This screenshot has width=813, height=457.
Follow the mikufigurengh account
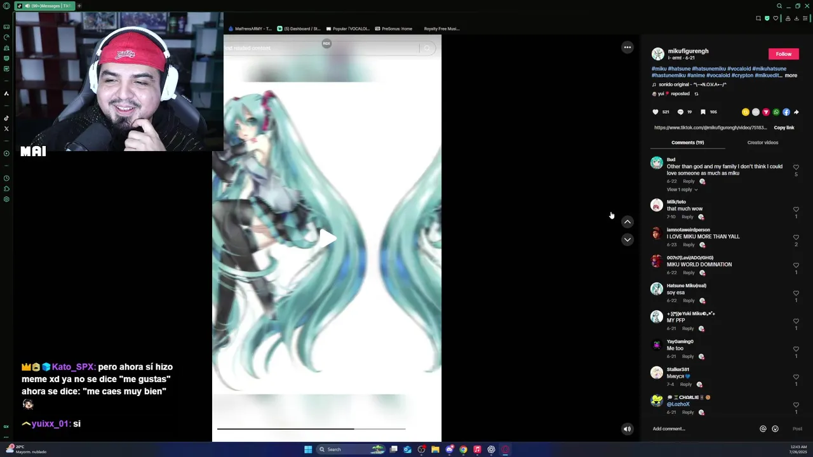tap(783, 54)
